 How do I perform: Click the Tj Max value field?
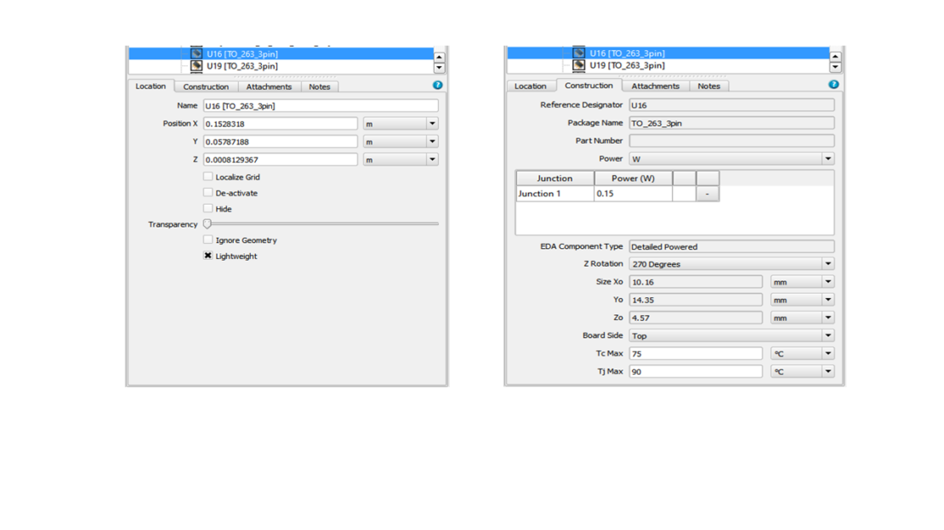click(x=695, y=371)
